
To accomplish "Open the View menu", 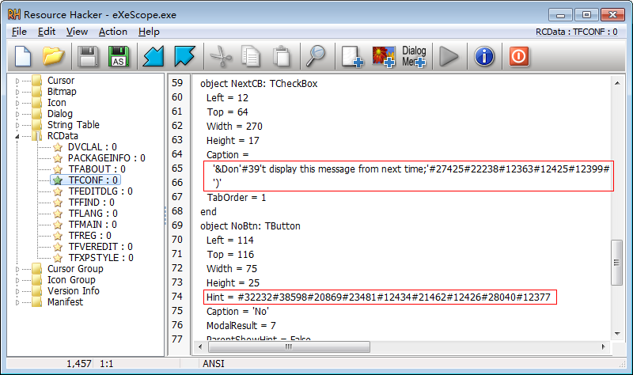I will [77, 32].
